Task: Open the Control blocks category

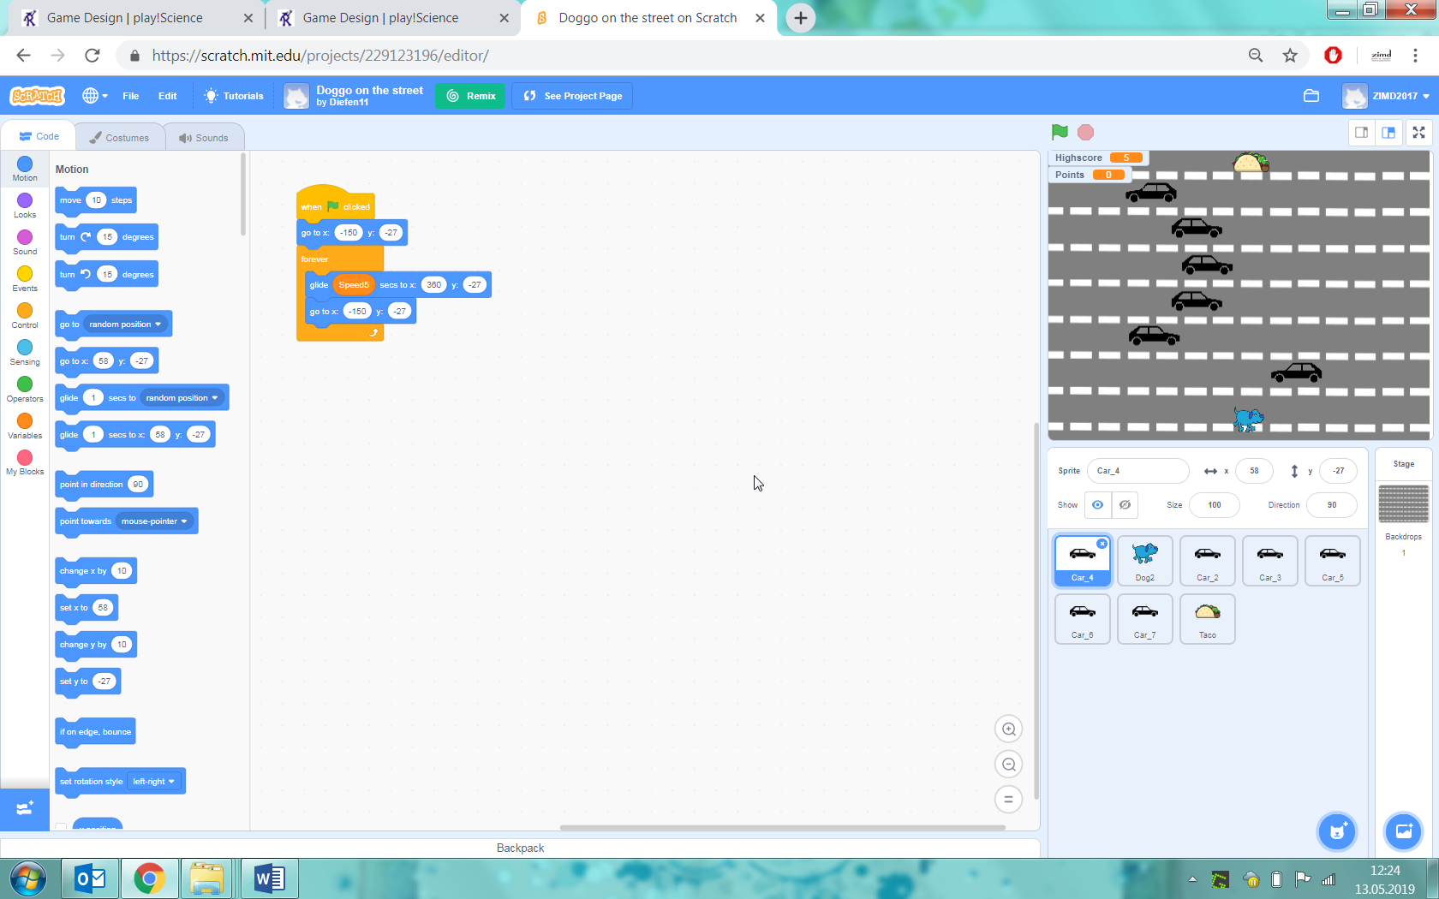Action: click(x=25, y=316)
